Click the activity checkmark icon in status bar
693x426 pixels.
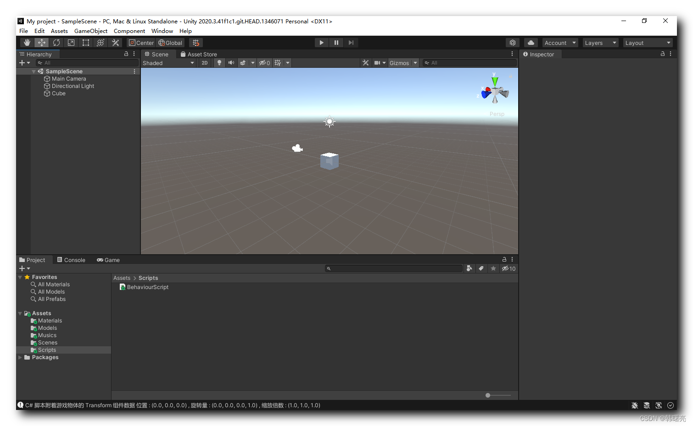[671, 405]
